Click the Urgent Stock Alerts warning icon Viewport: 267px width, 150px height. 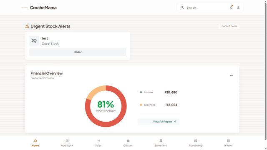pos(27,26)
